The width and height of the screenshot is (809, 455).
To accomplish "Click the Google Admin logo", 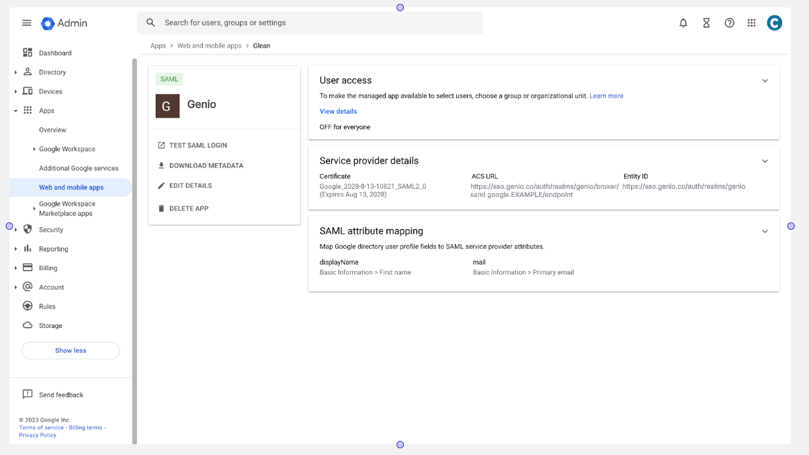I will [64, 23].
